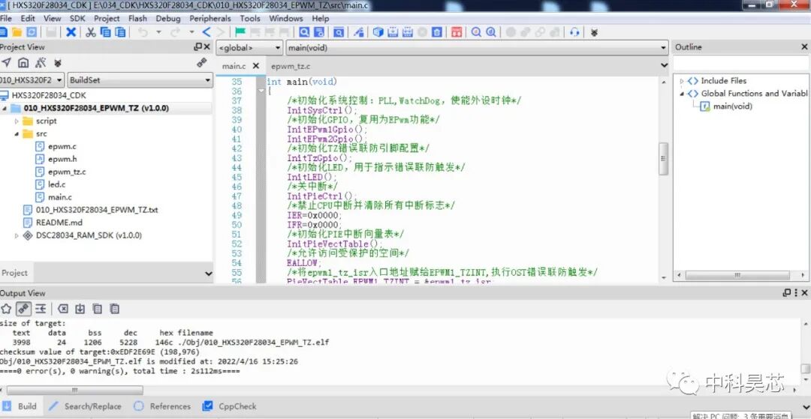Click the blue X delete icon in toolbar

coord(71,32)
